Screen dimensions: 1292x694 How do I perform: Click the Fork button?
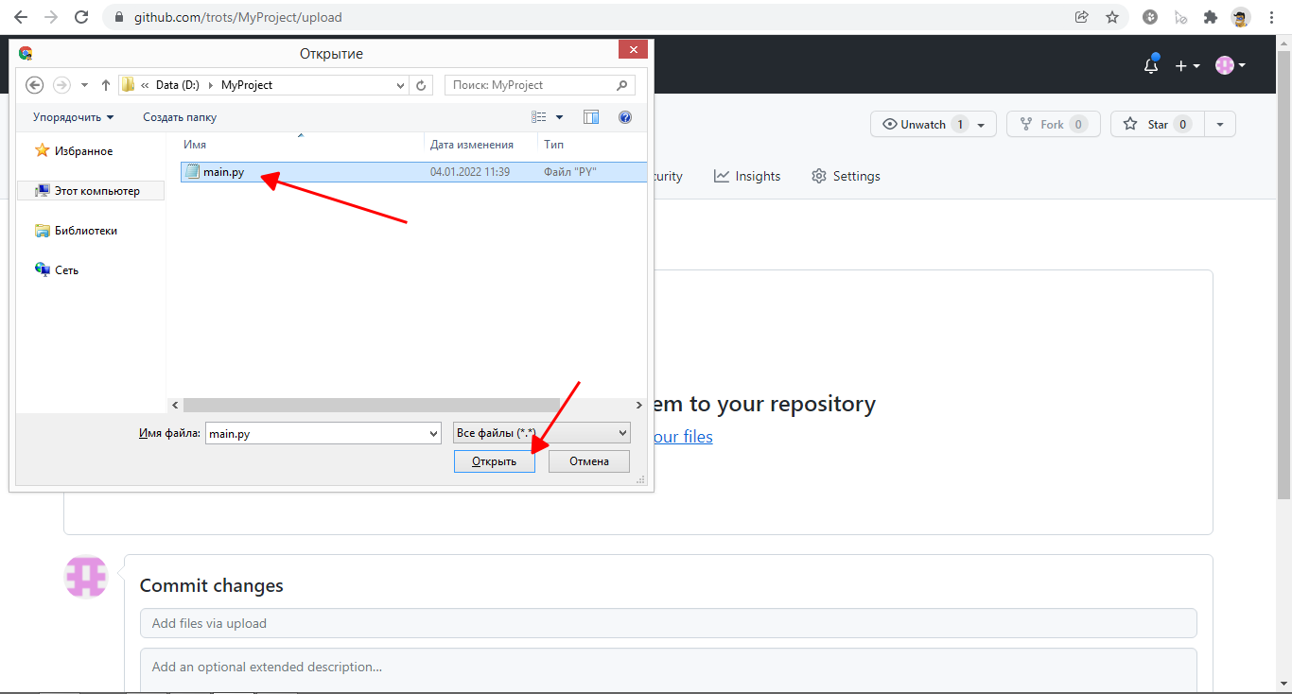[1054, 124]
